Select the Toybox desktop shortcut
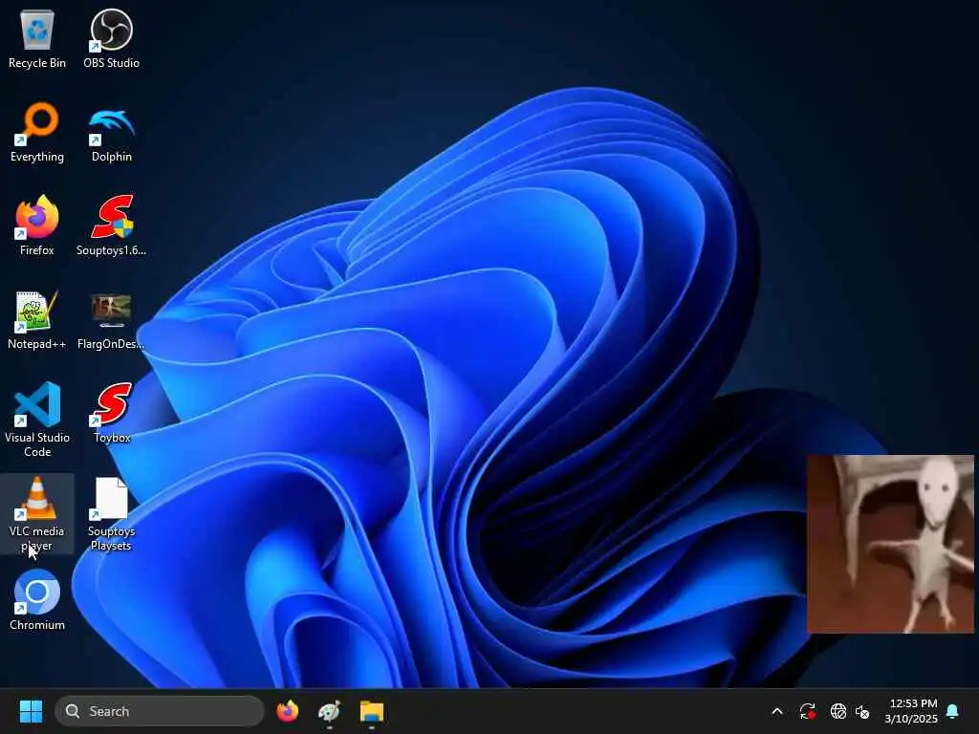 [112, 413]
